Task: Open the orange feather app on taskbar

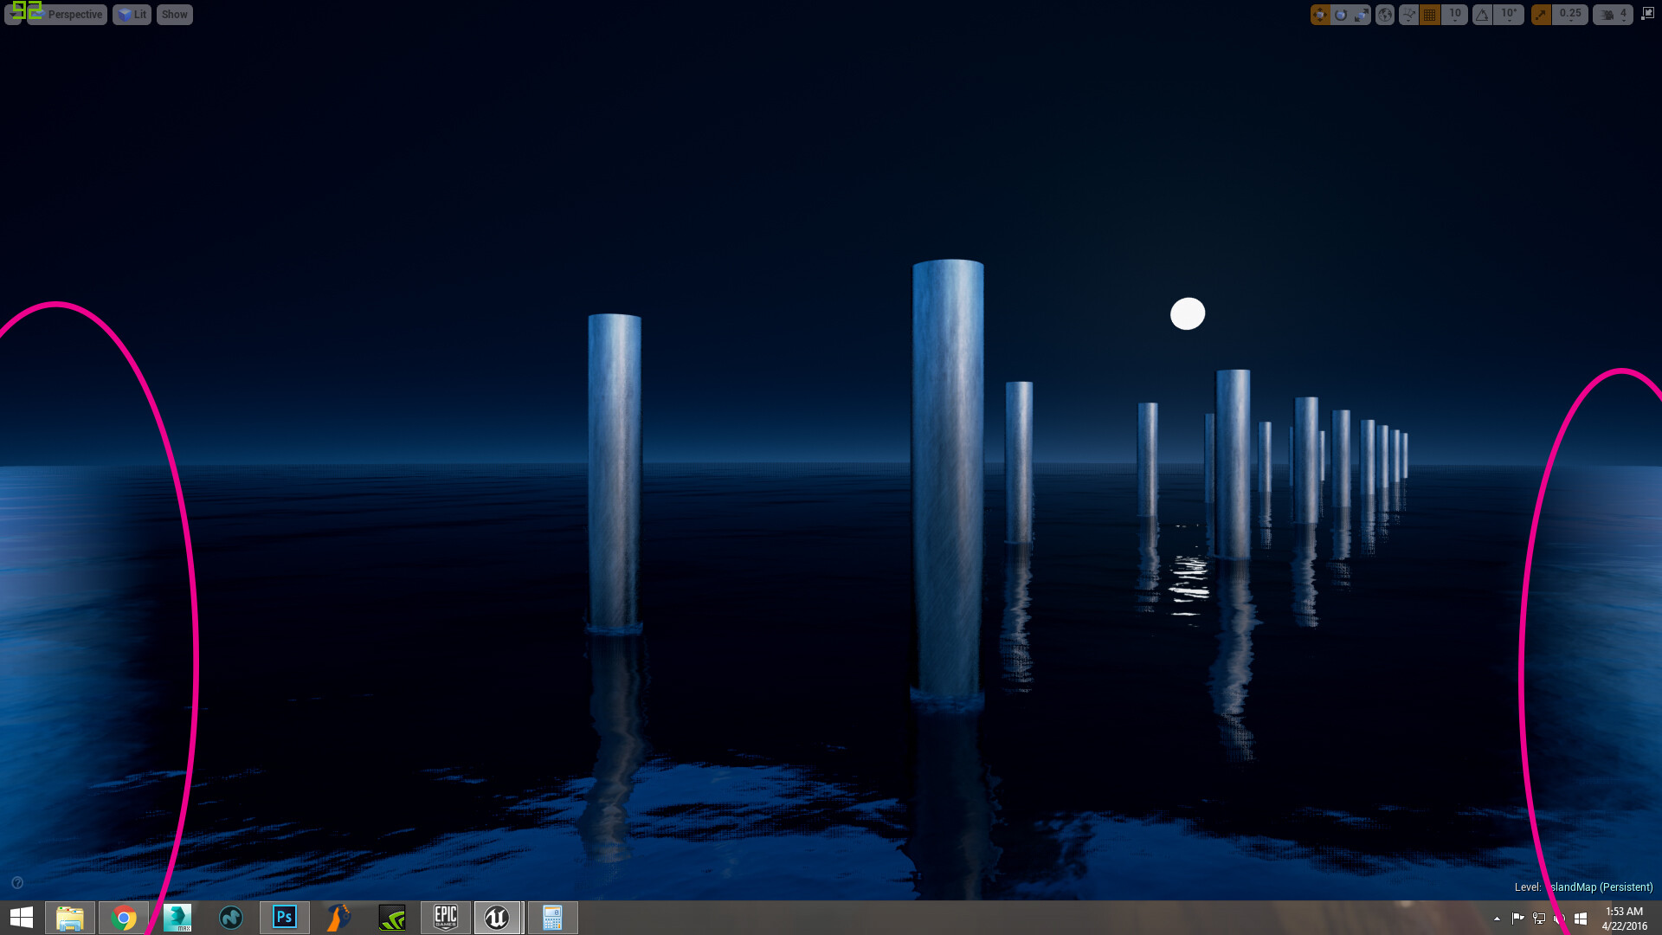Action: [x=338, y=918]
